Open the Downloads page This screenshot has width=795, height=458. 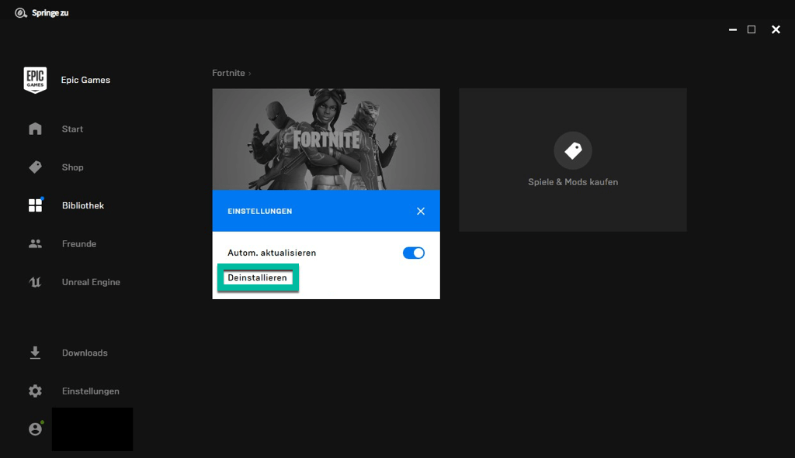click(85, 353)
